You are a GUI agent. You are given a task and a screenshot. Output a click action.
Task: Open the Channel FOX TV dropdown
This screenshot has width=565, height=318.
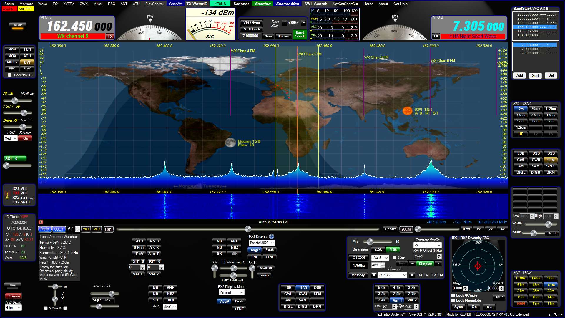[393, 275]
